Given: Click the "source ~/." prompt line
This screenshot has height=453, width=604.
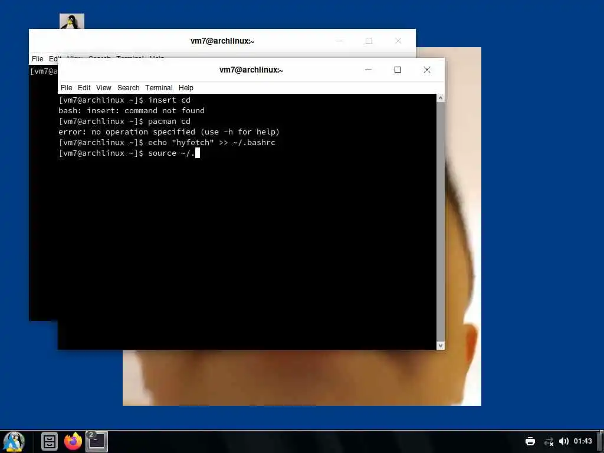Looking at the screenshot, I should pos(129,153).
